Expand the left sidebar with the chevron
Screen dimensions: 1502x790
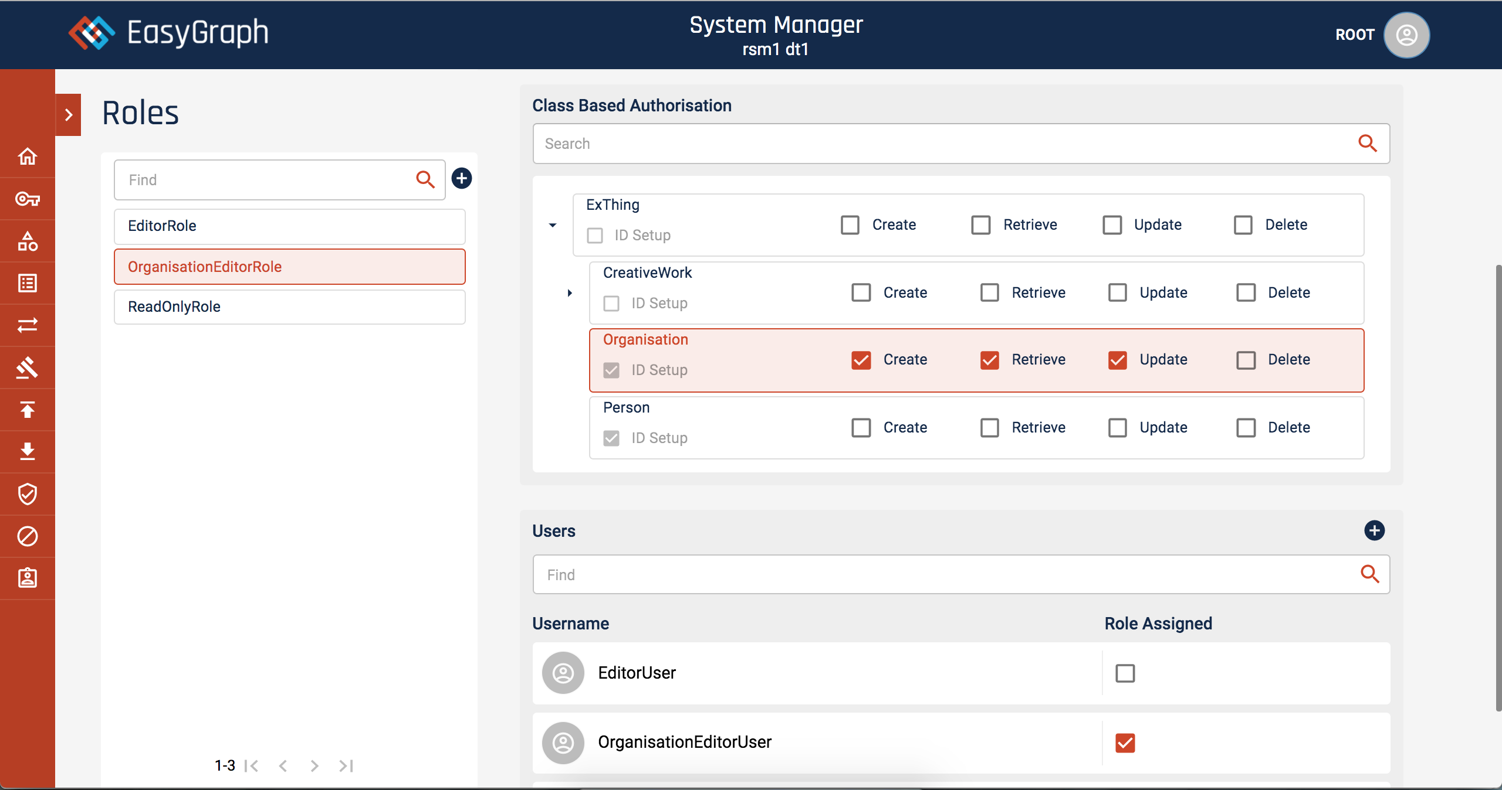click(x=69, y=115)
